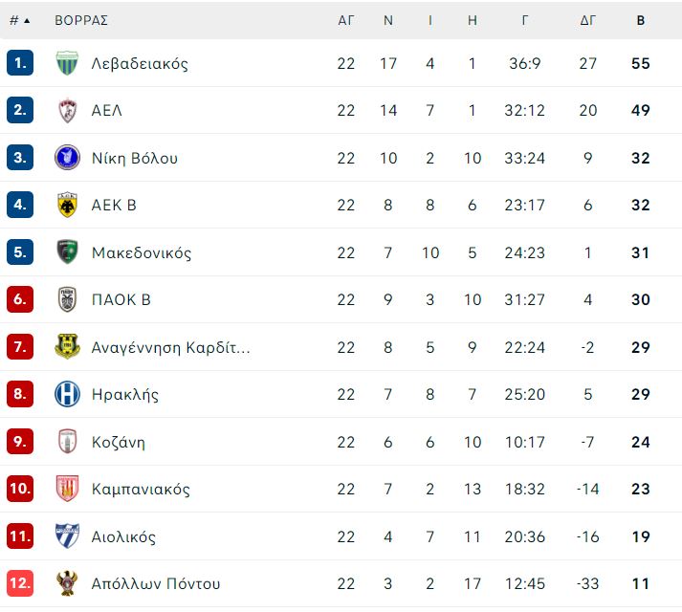Click the blue position 1 badge
Image resolution: width=682 pixels, height=612 pixels.
20,63
